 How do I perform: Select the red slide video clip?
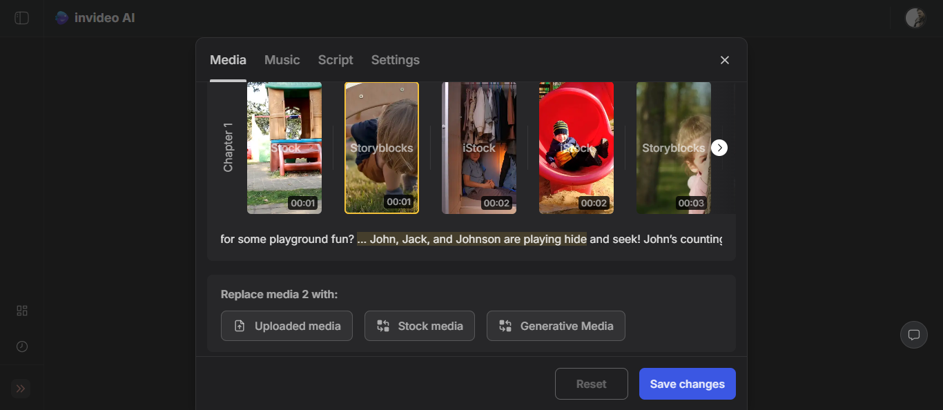pyautogui.click(x=576, y=148)
